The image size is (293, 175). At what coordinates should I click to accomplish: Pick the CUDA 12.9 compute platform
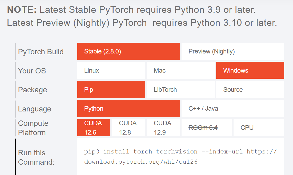coord(163,128)
